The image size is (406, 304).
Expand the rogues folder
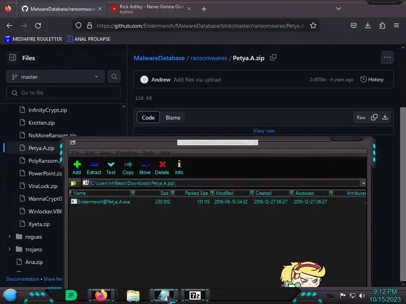[x=10, y=237]
